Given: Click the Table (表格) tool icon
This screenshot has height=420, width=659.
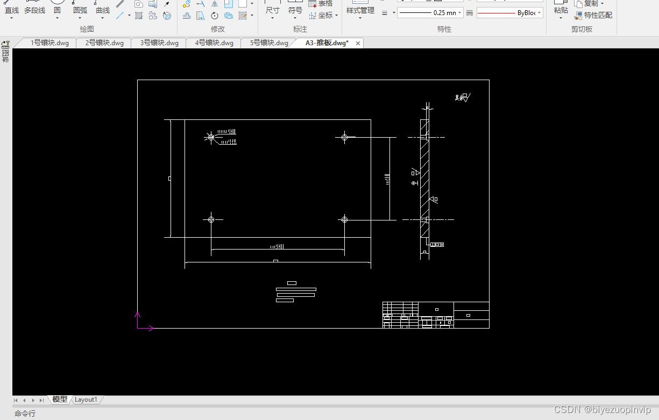Looking at the screenshot, I should [x=313, y=3].
